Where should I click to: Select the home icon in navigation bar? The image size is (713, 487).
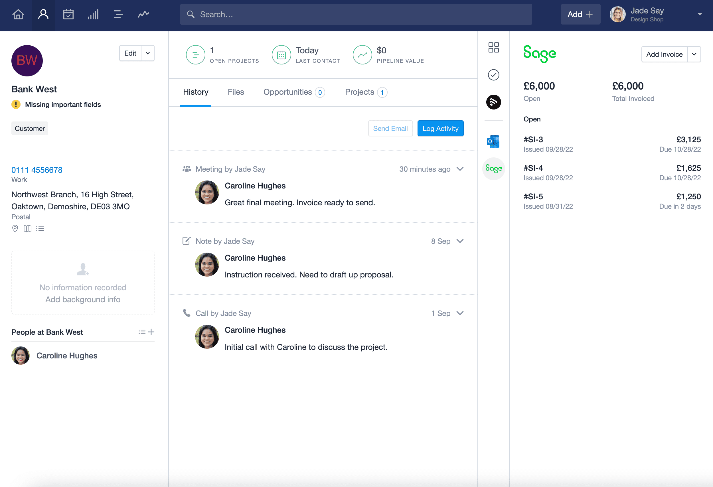pyautogui.click(x=19, y=13)
